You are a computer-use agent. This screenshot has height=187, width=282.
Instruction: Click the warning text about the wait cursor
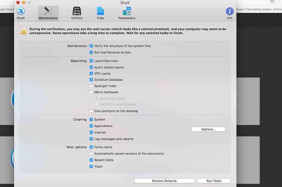click(x=128, y=31)
